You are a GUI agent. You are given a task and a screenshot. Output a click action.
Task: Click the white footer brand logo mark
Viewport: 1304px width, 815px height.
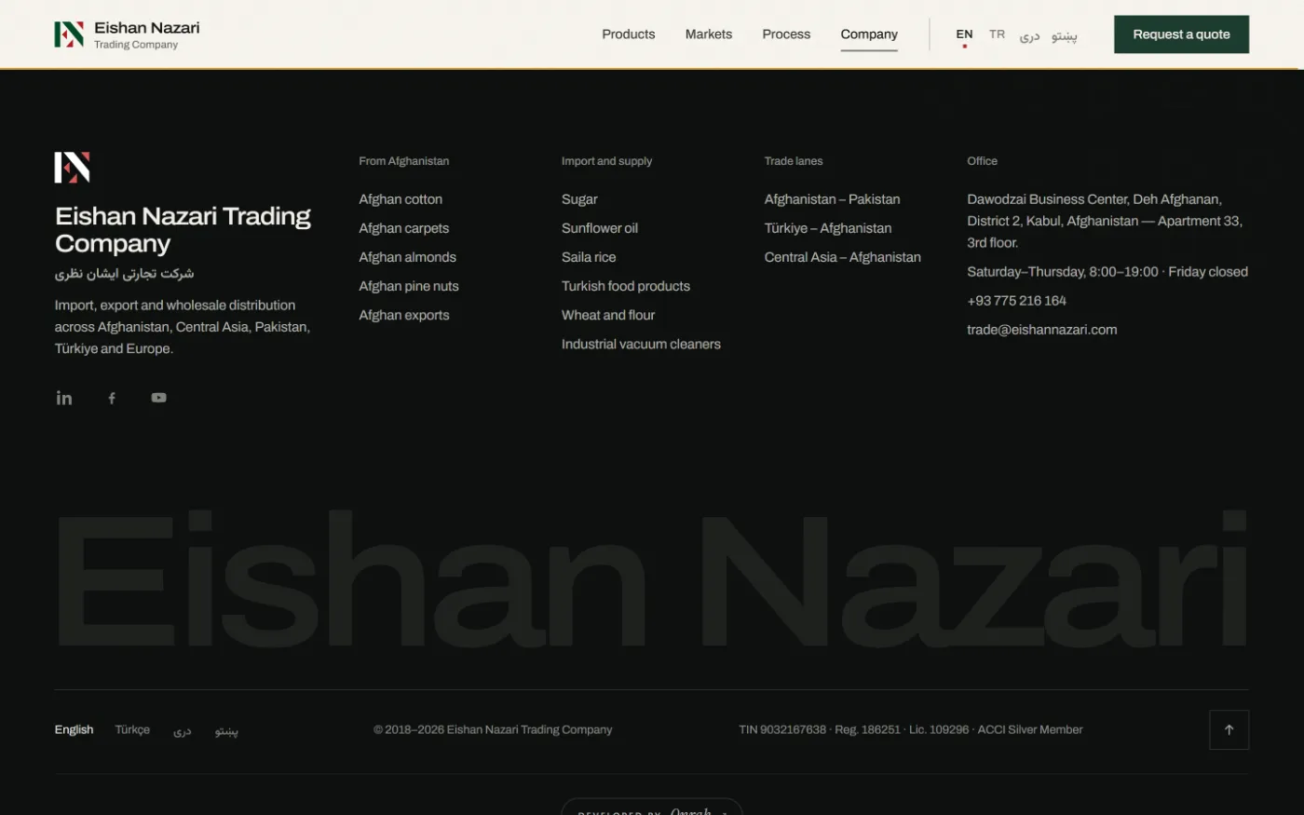72,168
